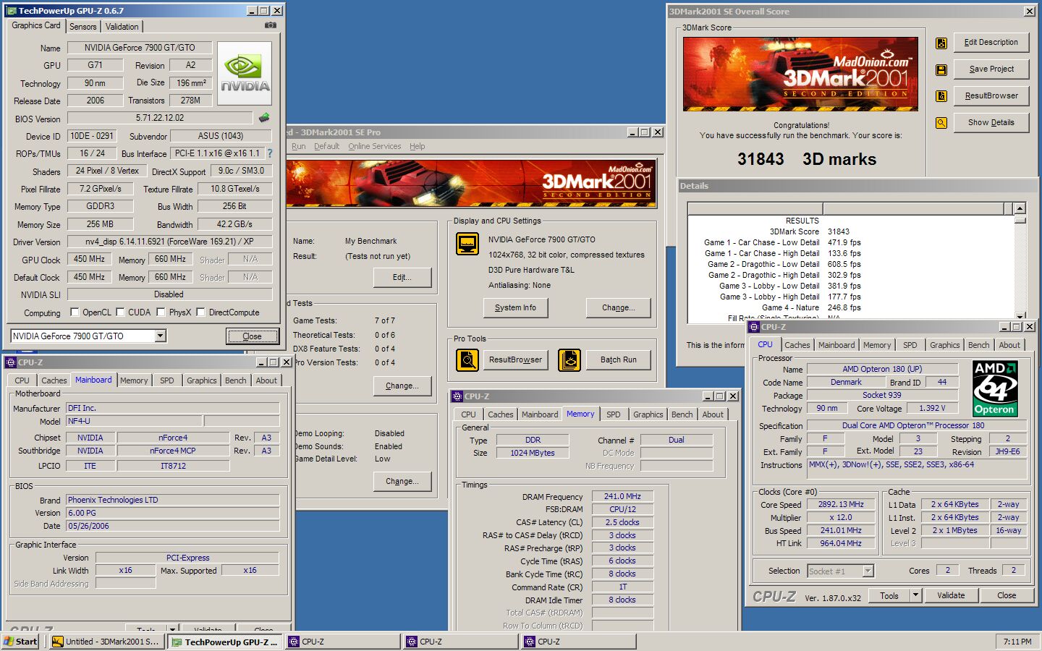The height and width of the screenshot is (651, 1042).
Task: Click the Change button under Display settings
Action: (x=618, y=308)
